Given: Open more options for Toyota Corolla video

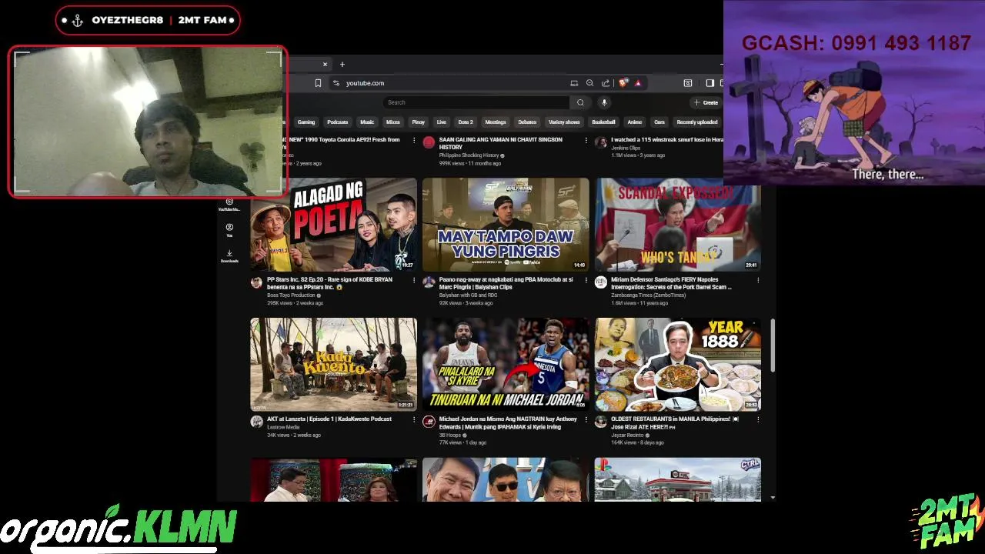Looking at the screenshot, I should tap(414, 140).
